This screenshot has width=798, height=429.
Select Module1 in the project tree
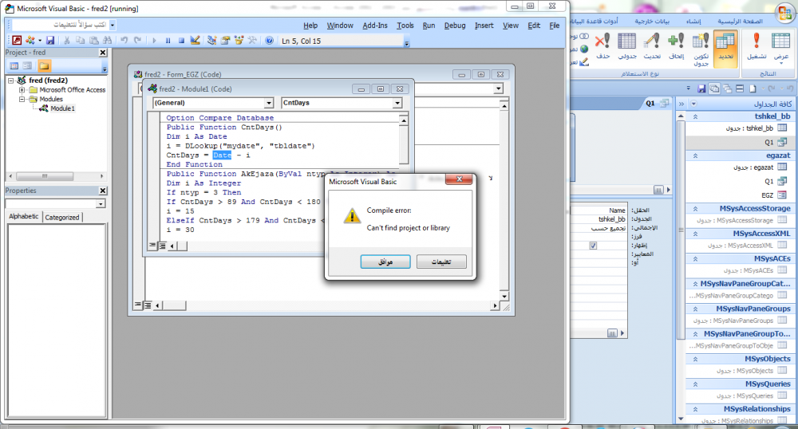(62, 108)
